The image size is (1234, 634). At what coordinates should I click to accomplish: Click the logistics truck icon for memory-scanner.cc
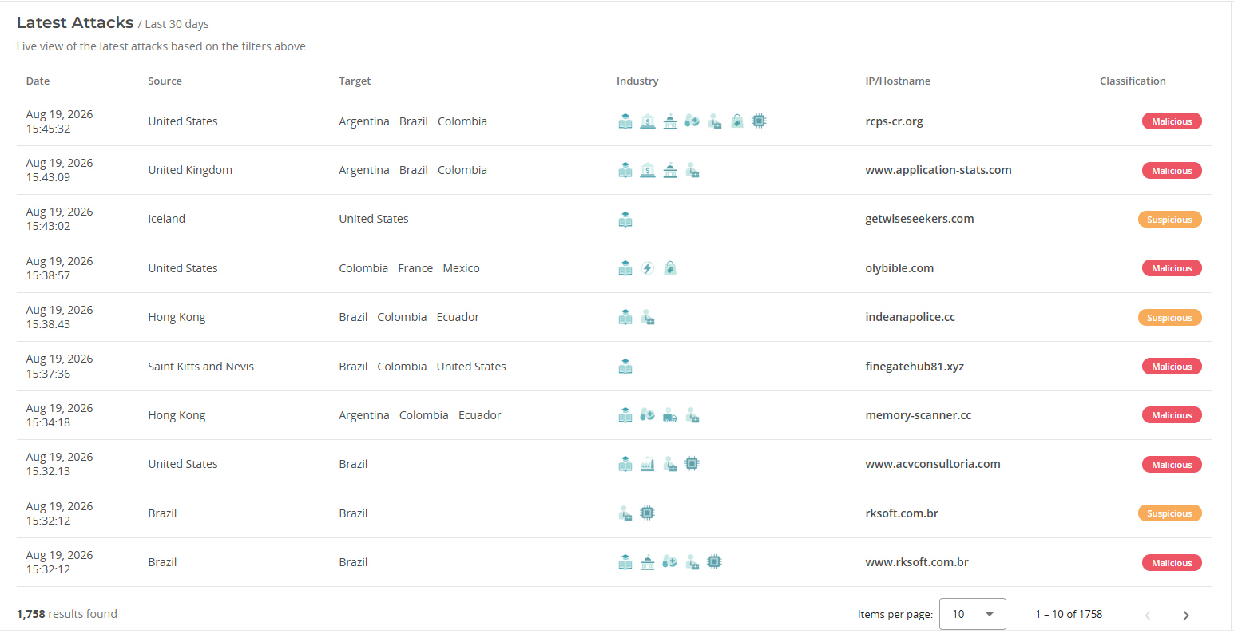(670, 415)
